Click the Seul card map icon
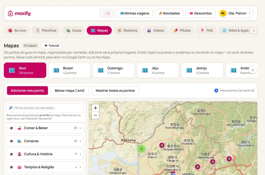Viewport: 265px width, 175px height. (x=12, y=70)
